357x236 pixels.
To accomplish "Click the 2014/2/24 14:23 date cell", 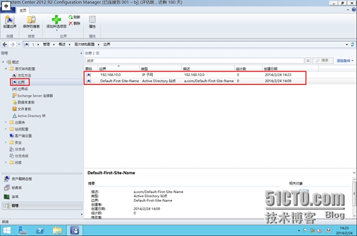I will (278, 75).
